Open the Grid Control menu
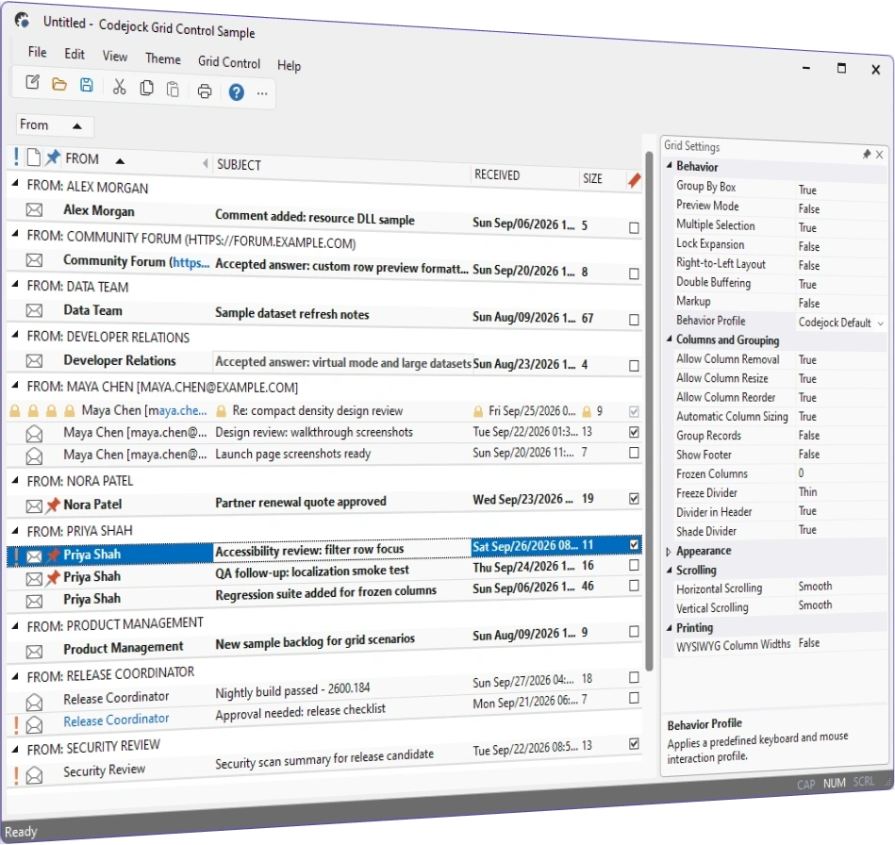This screenshot has width=895, height=845. 229,61
